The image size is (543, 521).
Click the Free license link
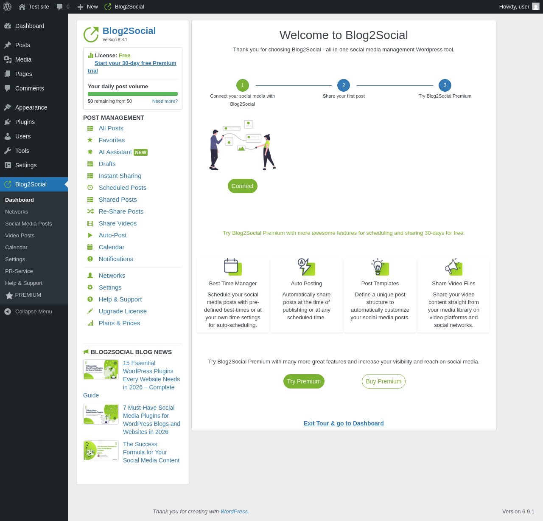point(125,56)
